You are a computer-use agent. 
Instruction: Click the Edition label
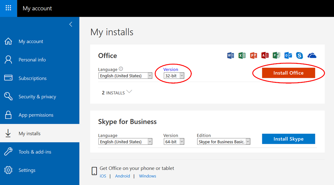(x=204, y=135)
